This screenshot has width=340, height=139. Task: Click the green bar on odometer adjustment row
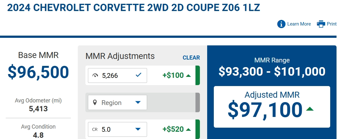[x=198, y=75]
